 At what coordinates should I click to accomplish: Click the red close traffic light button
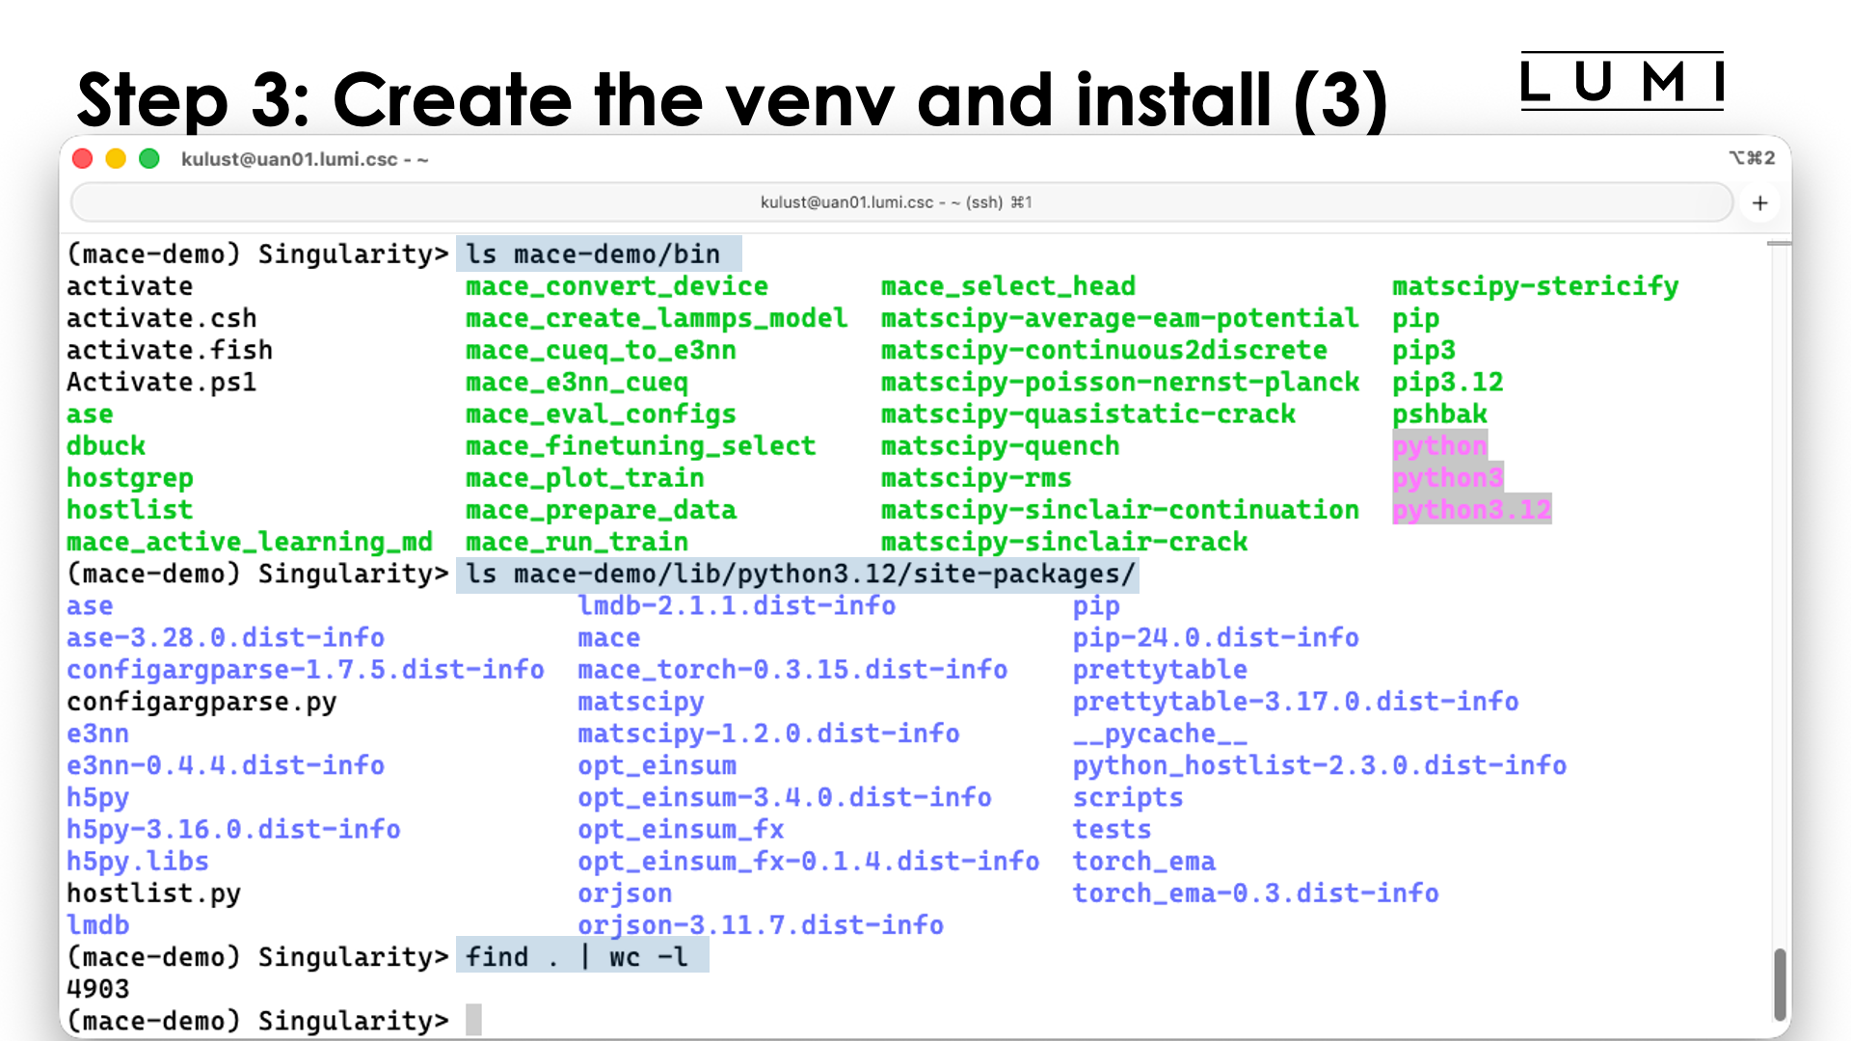(82, 158)
